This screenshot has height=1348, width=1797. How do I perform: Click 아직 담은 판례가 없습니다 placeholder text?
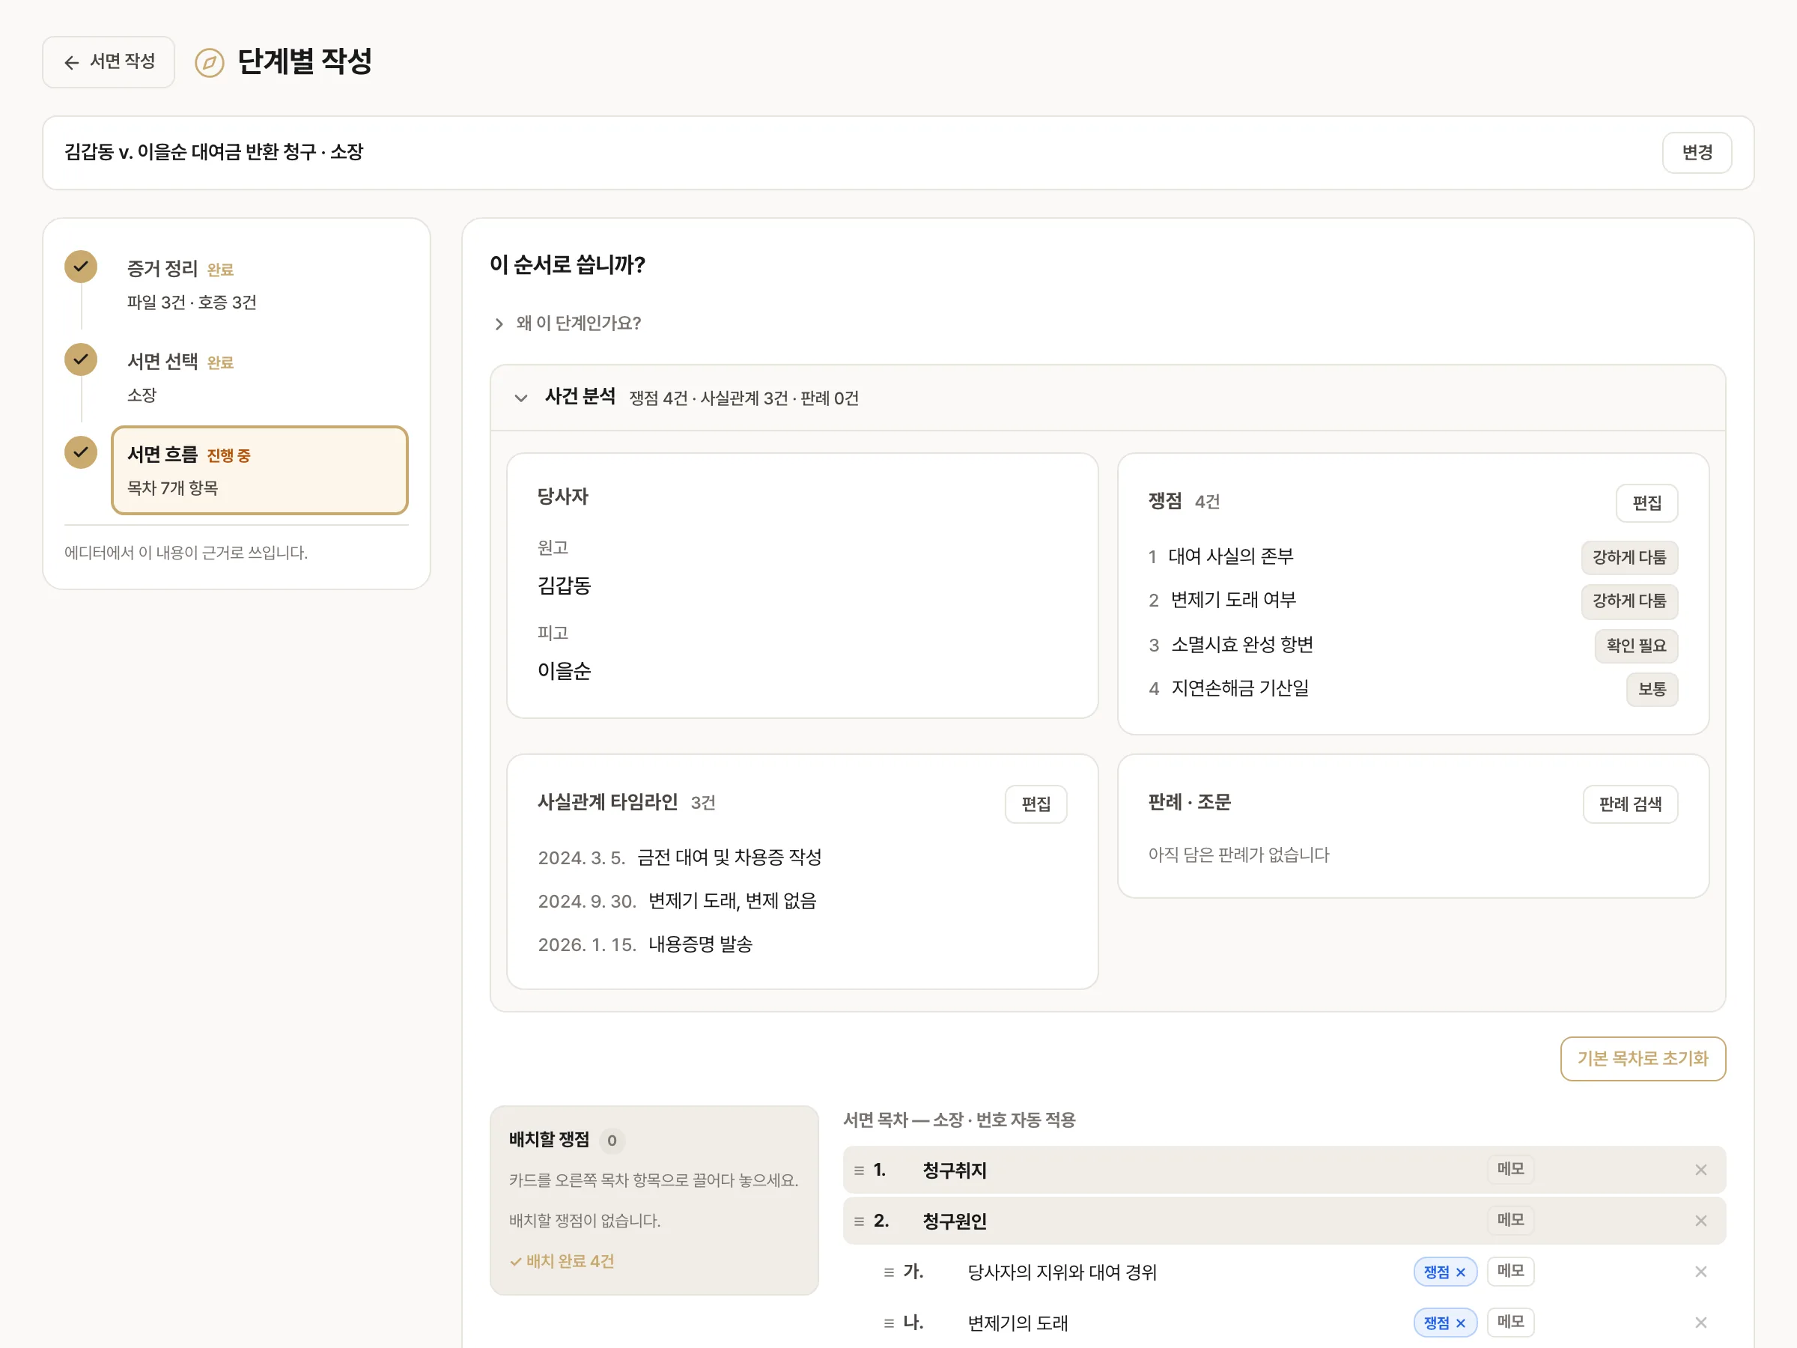[1238, 855]
